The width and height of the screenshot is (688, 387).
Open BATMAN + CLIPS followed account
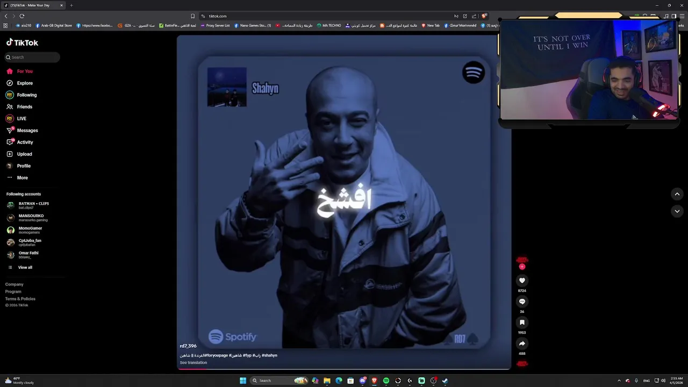(x=28, y=205)
